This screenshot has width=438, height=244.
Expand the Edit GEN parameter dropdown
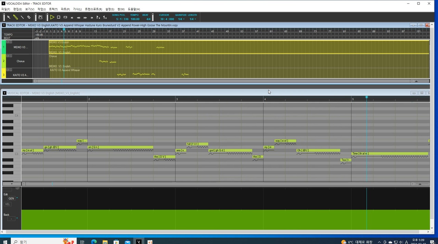coord(17,198)
